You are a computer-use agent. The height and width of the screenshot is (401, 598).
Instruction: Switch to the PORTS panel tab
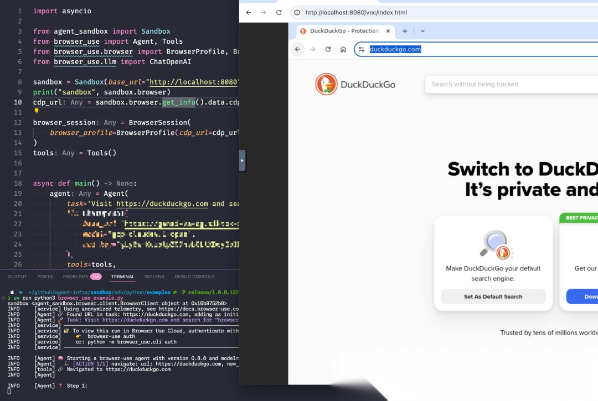tap(45, 277)
